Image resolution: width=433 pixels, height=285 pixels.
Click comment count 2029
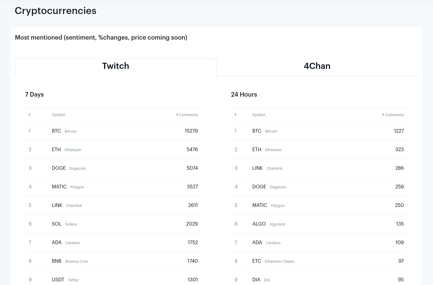click(192, 224)
